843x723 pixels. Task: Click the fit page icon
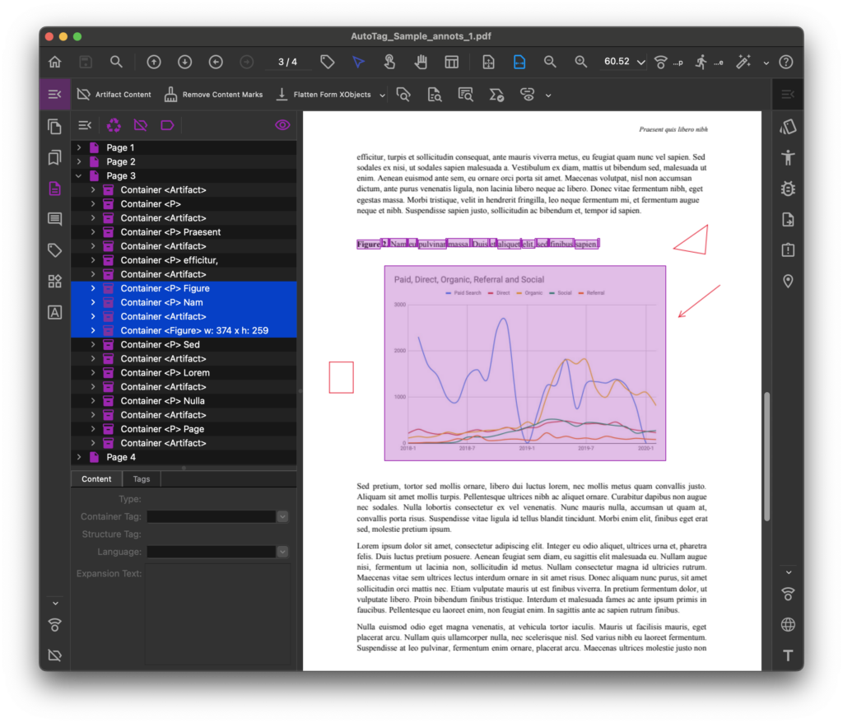click(488, 62)
